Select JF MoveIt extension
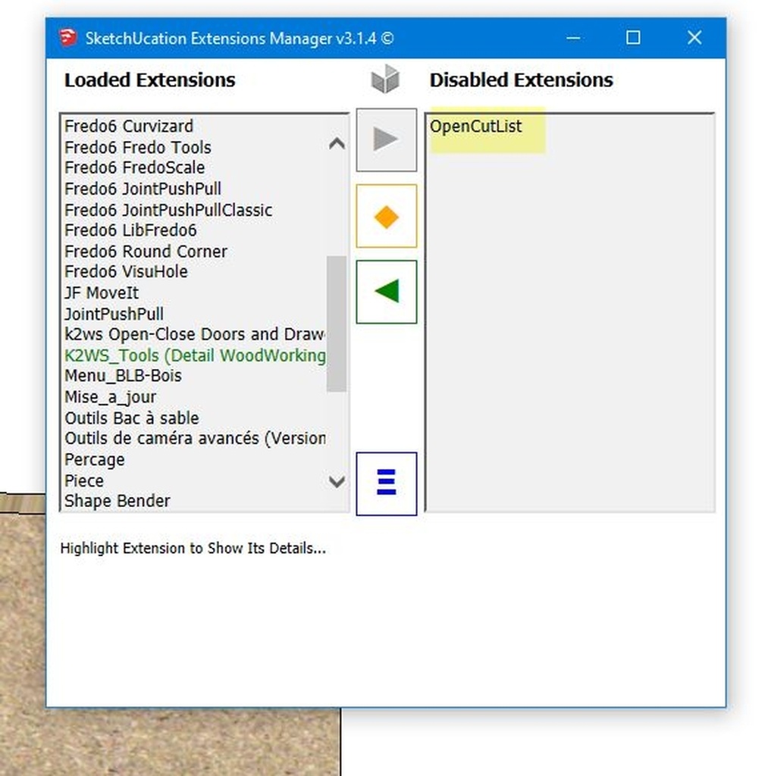 102,293
